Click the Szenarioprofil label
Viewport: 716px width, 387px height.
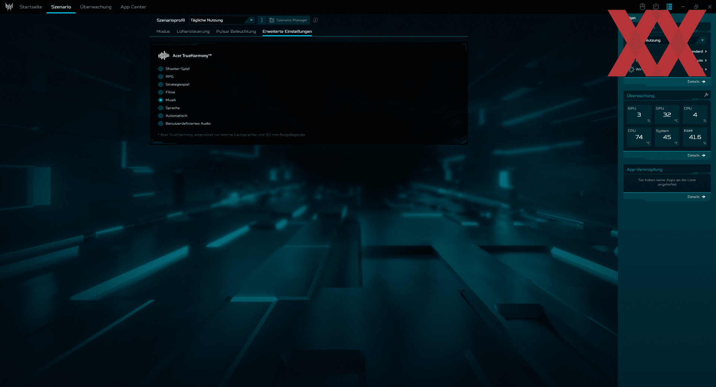[x=170, y=20]
